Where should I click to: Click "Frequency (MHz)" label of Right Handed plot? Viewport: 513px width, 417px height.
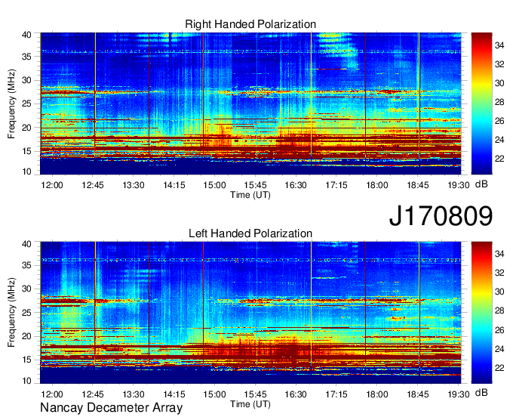click(x=11, y=103)
